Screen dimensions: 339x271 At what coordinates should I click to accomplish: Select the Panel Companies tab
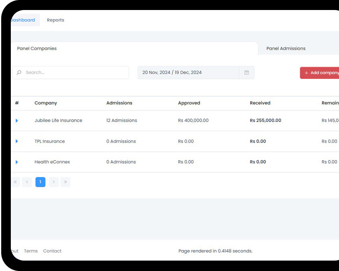[37, 48]
